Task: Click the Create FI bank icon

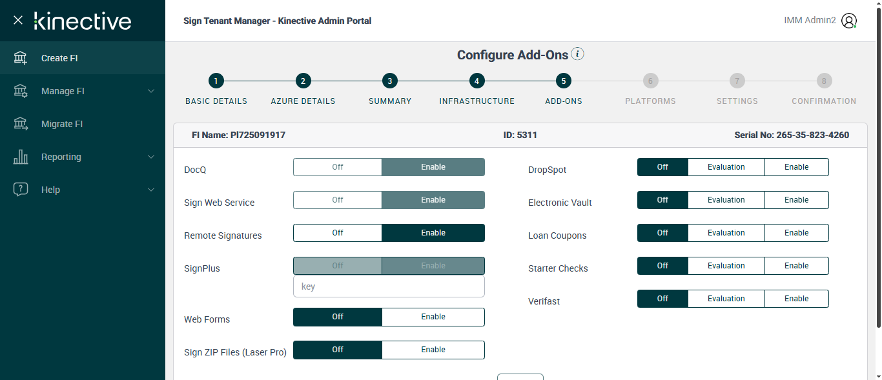Action: (x=21, y=58)
